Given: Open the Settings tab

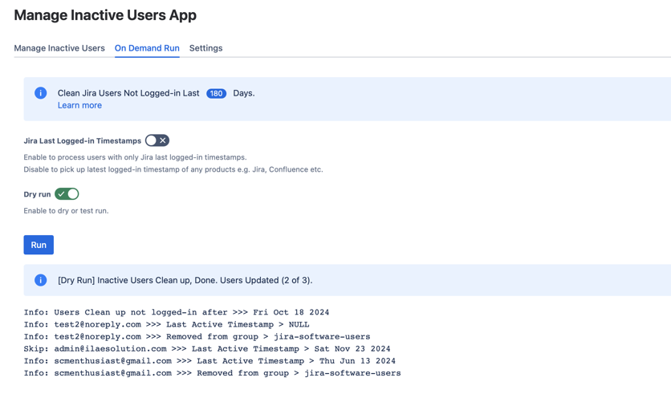Looking at the screenshot, I should [205, 48].
